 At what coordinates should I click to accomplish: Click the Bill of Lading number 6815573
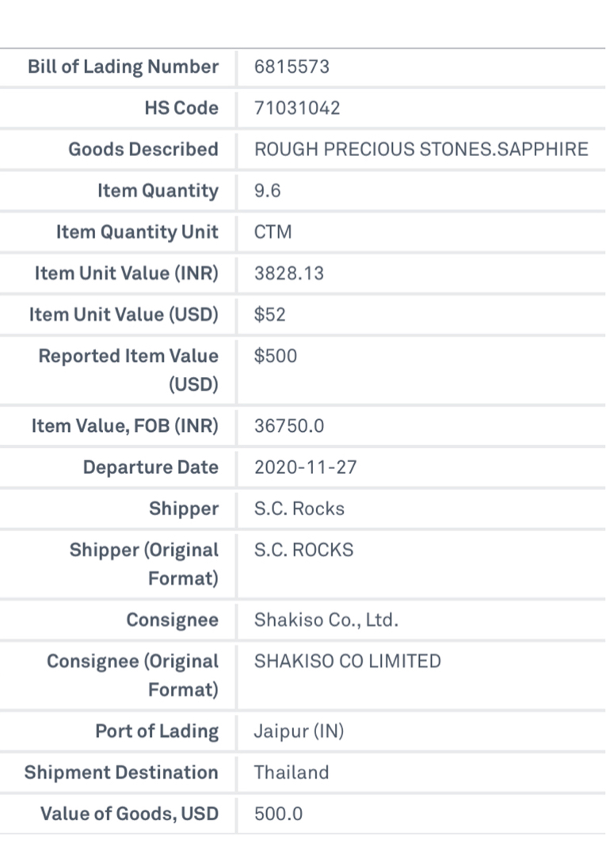(292, 67)
